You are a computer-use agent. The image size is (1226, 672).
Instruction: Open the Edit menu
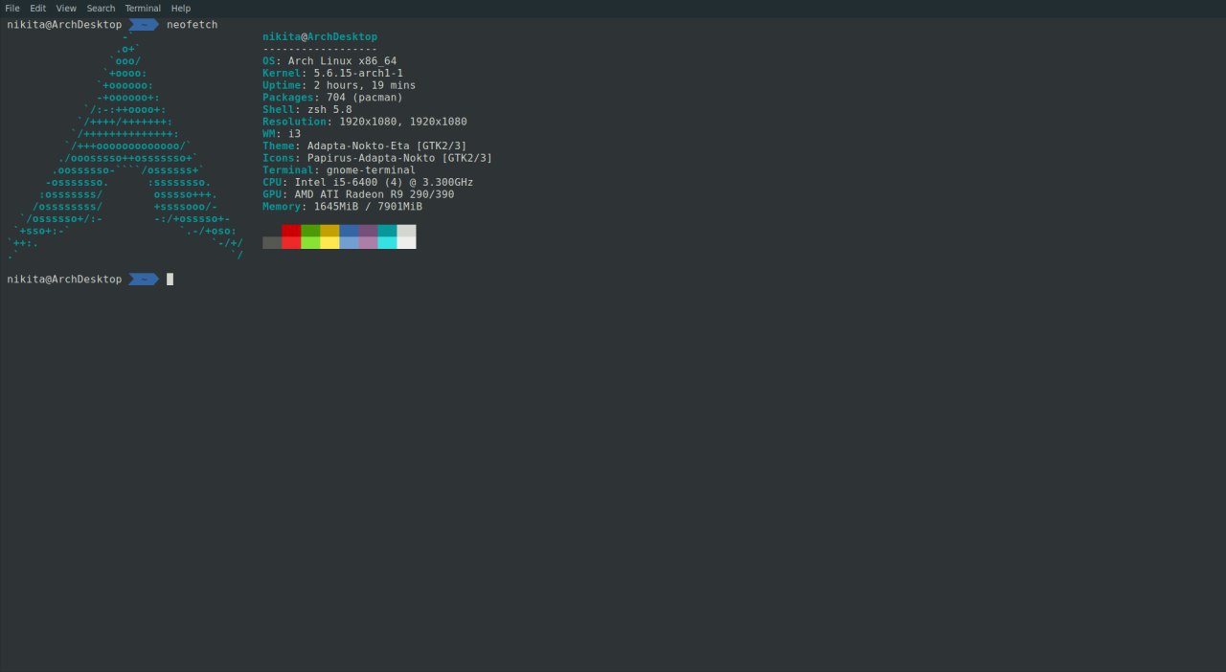pyautogui.click(x=37, y=8)
